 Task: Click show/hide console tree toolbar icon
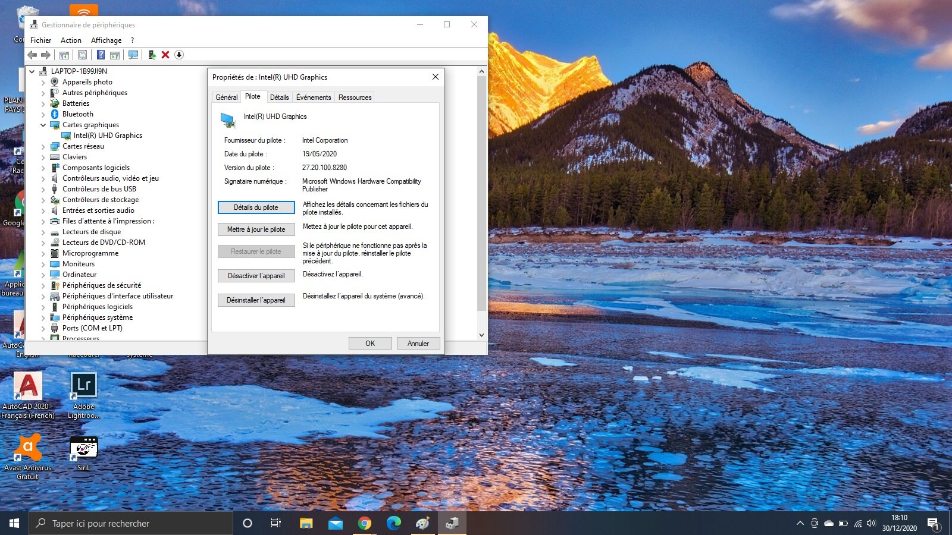[x=64, y=55]
